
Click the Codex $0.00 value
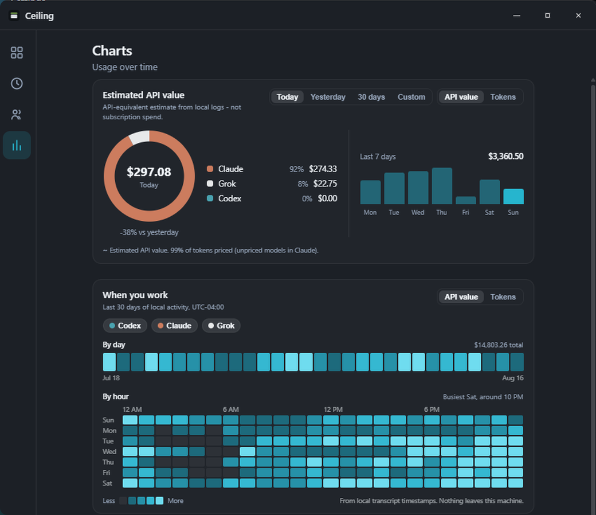click(327, 198)
